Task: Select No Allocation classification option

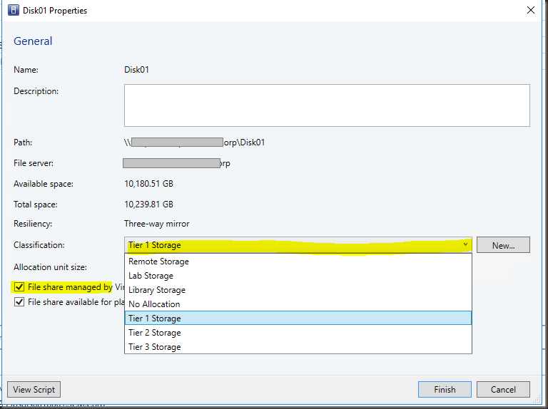Action: (154, 304)
